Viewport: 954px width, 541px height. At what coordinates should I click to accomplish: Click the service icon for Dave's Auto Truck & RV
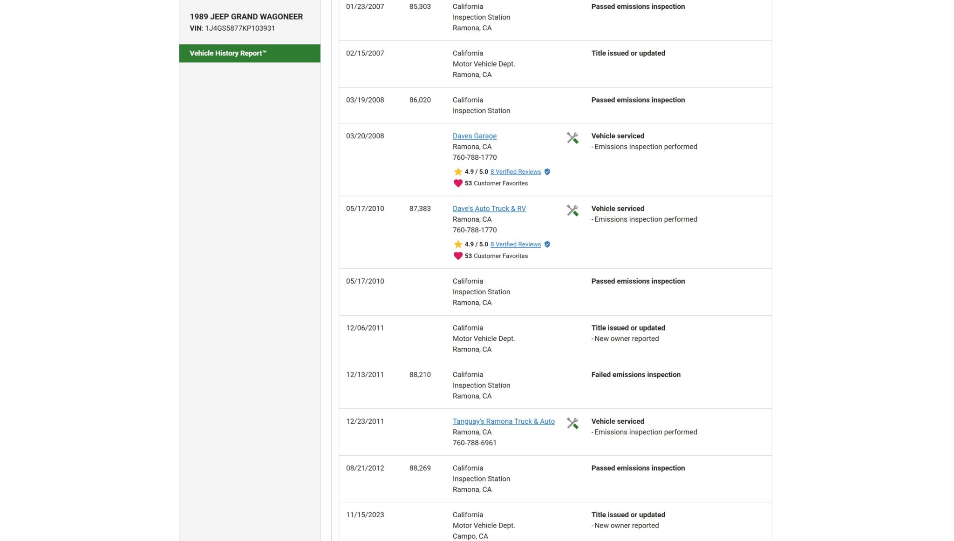pyautogui.click(x=572, y=210)
